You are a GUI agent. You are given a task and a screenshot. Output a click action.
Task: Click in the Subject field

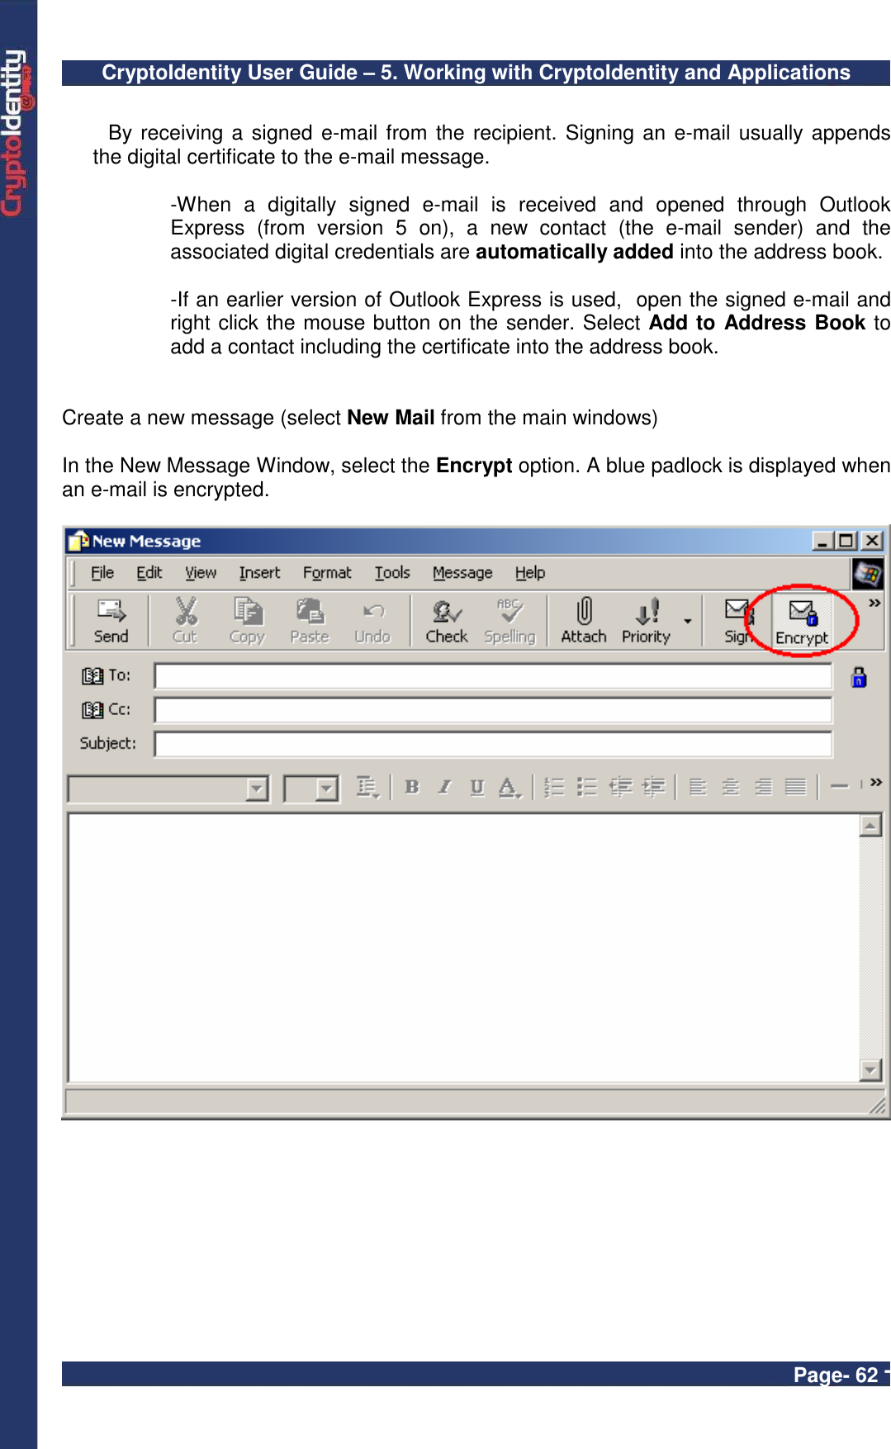pyautogui.click(x=493, y=744)
